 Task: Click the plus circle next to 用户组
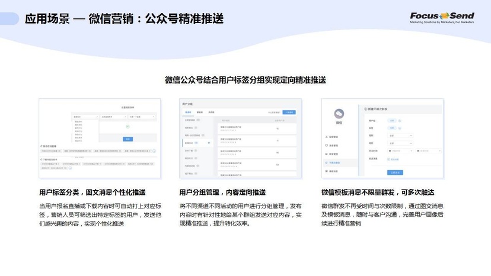(x=400, y=121)
